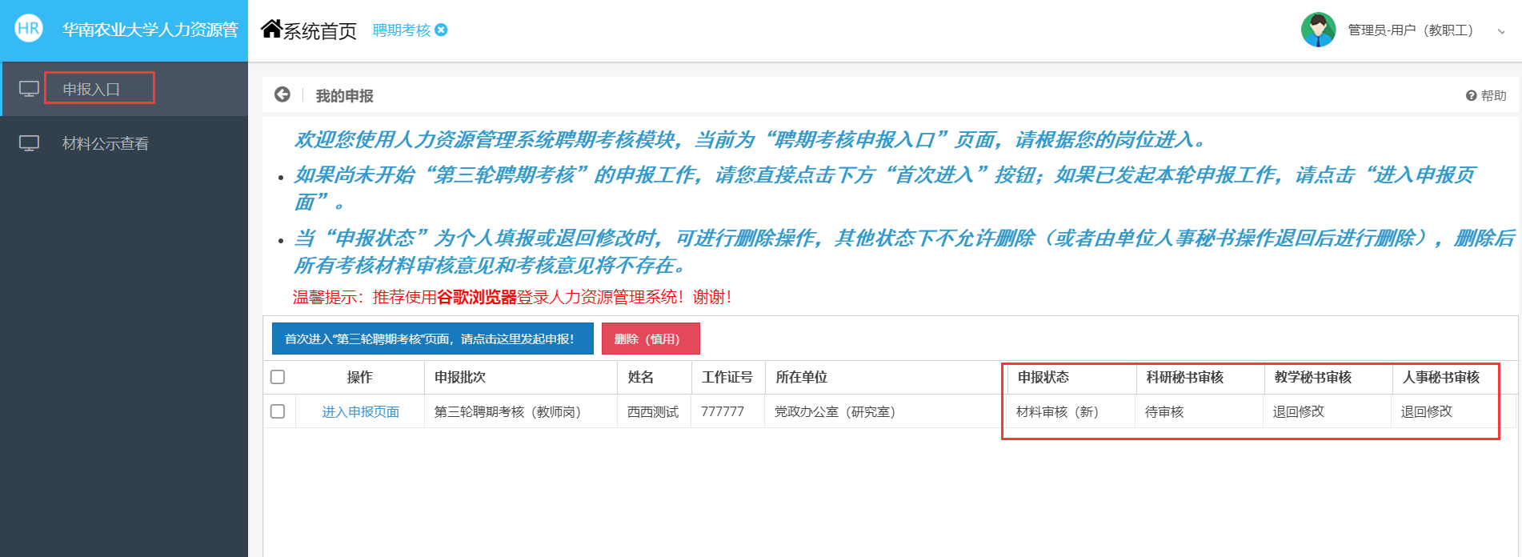Click 退回修改 under 人事秘书审核
Screen dimensions: 1522x557
click(1427, 411)
